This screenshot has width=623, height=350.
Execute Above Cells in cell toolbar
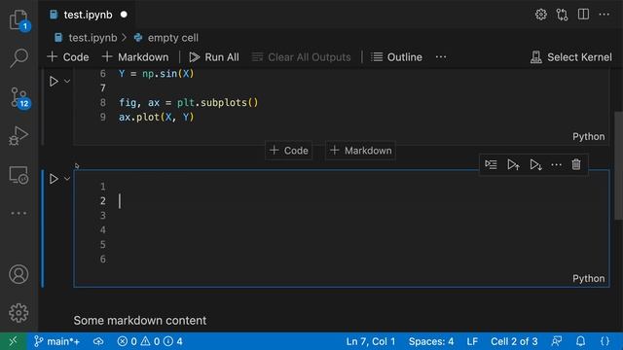click(513, 164)
